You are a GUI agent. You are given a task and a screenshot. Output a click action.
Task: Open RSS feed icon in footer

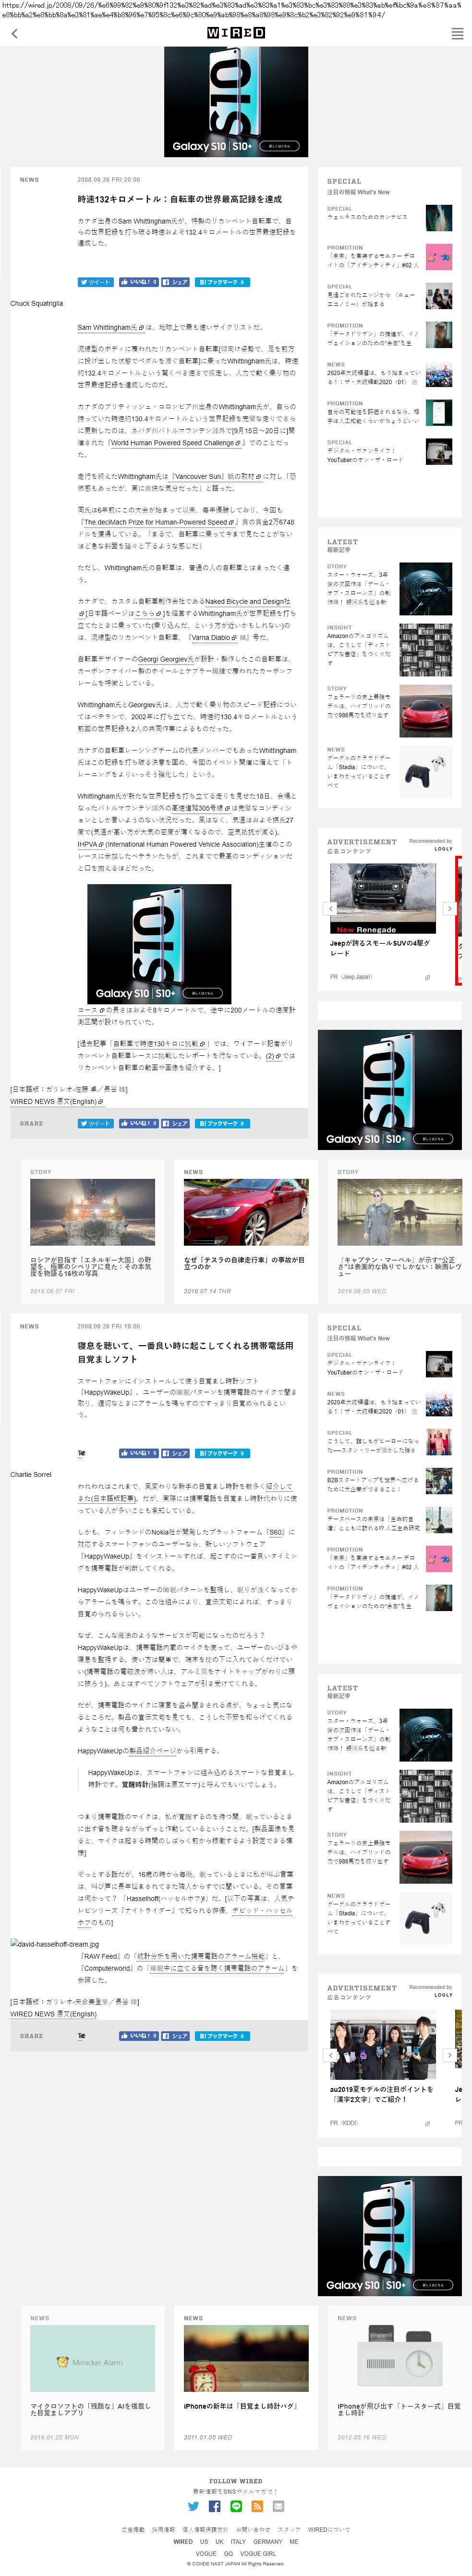[x=256, y=2506]
